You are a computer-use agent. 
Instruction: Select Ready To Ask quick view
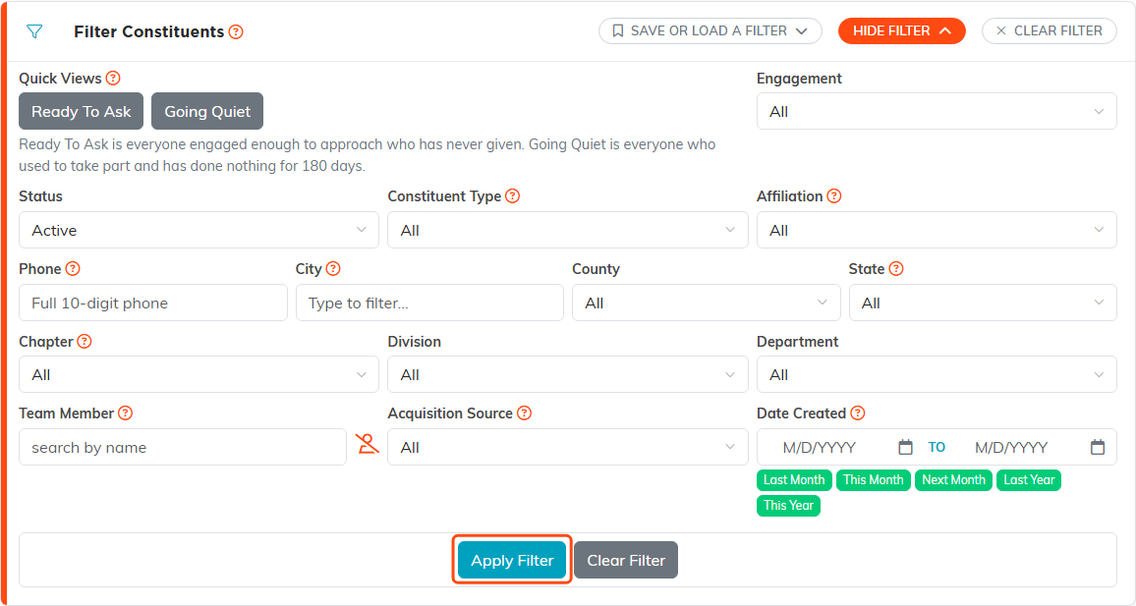[82, 112]
